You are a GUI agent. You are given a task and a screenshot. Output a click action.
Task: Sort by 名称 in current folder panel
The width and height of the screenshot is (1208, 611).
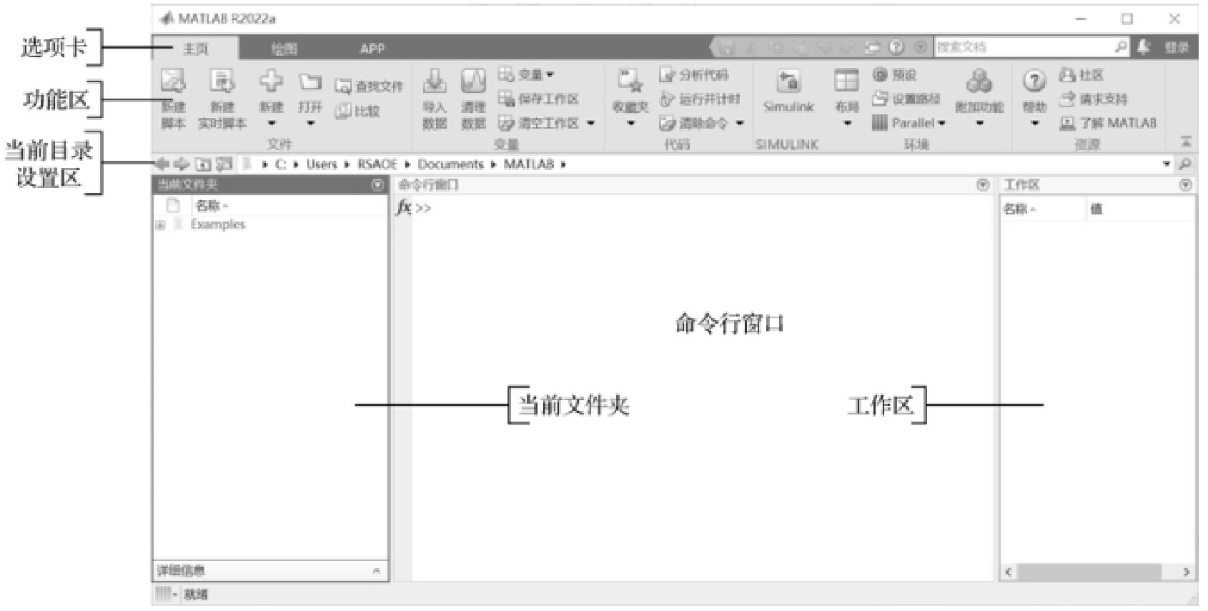tap(211, 206)
